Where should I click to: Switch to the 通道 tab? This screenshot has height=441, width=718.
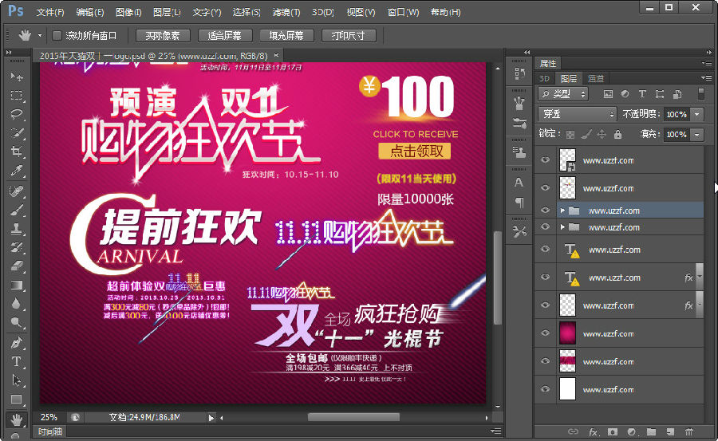596,78
